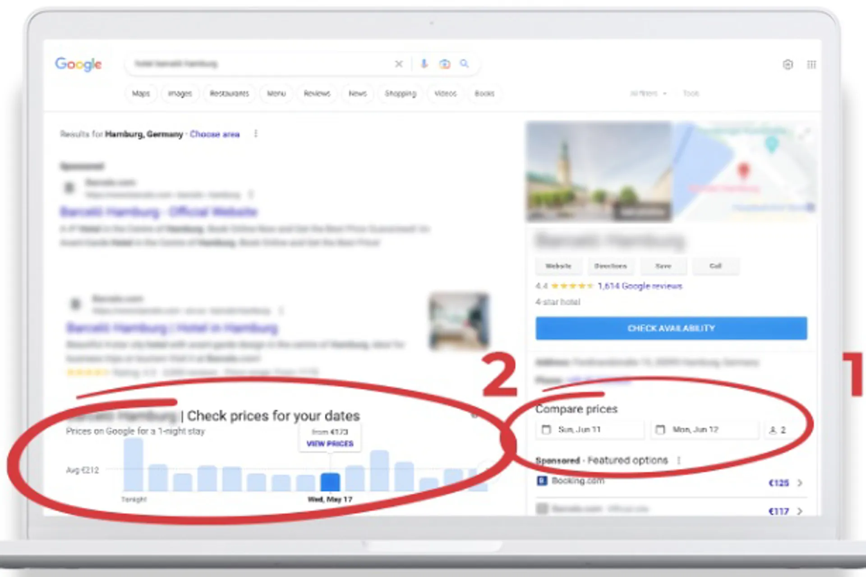Save the hotel with the Save button

pyautogui.click(x=663, y=266)
